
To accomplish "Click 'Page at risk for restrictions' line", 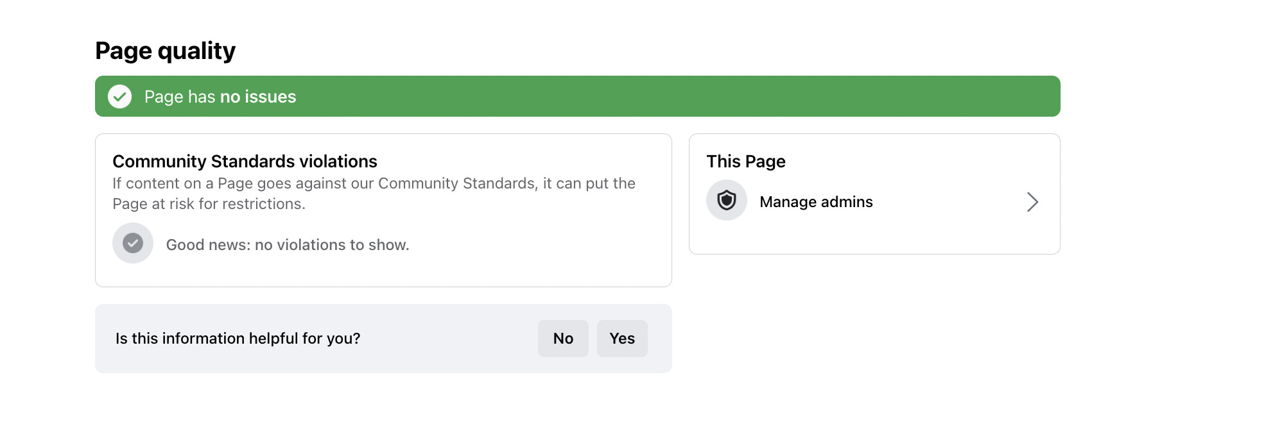I will click(209, 204).
